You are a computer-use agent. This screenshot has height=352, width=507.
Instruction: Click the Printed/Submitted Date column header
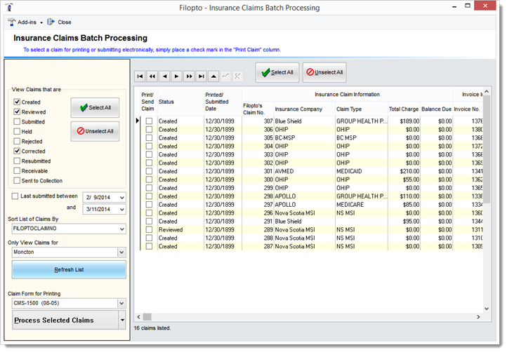point(223,102)
